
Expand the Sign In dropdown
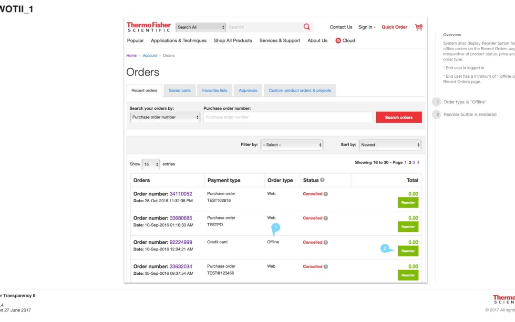(366, 27)
